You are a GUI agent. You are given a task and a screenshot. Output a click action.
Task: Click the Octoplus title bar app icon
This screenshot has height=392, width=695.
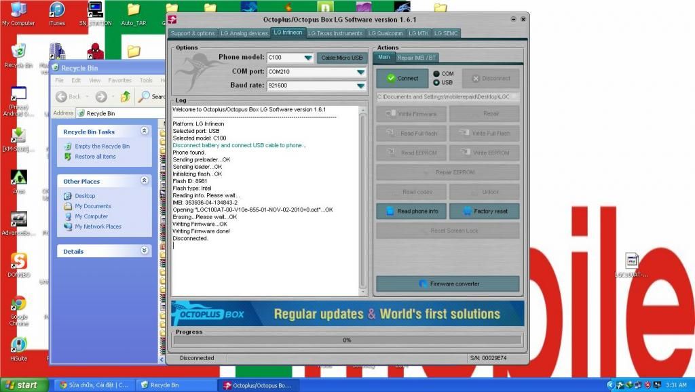click(172, 19)
